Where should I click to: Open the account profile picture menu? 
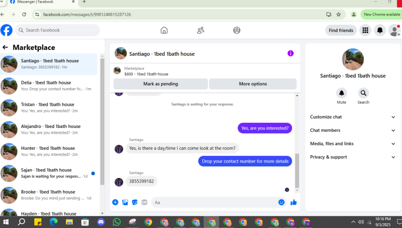point(394,31)
